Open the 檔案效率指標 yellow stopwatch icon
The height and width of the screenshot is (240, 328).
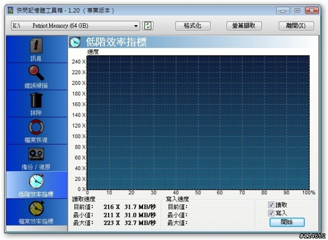pyautogui.click(x=36, y=209)
